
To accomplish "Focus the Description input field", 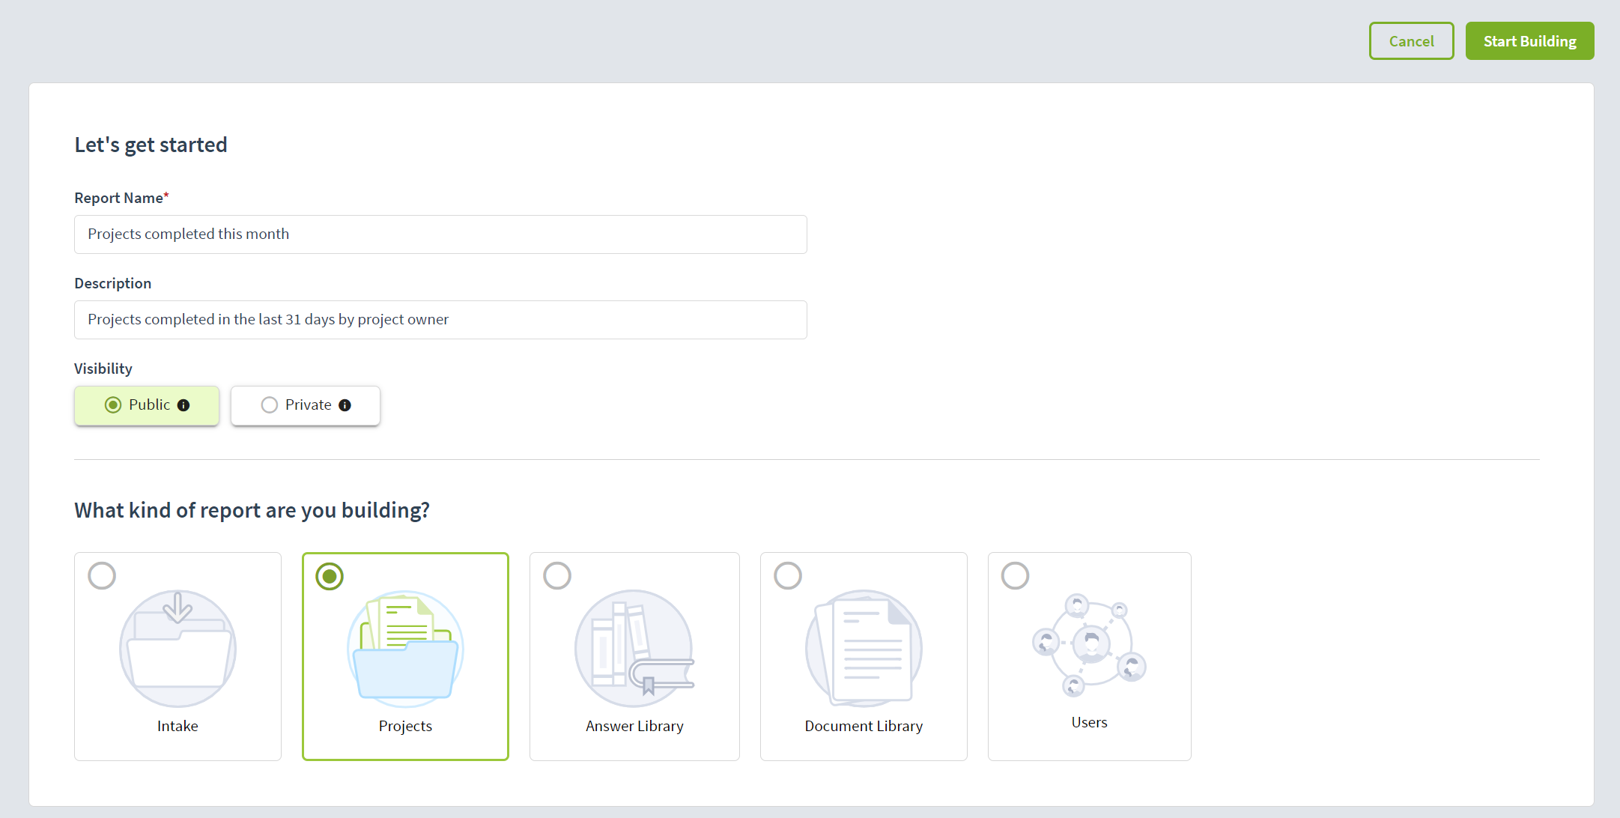I will pyautogui.click(x=440, y=320).
